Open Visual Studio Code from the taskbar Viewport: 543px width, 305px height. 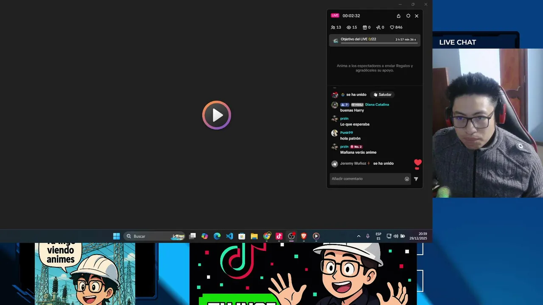pos(230,236)
